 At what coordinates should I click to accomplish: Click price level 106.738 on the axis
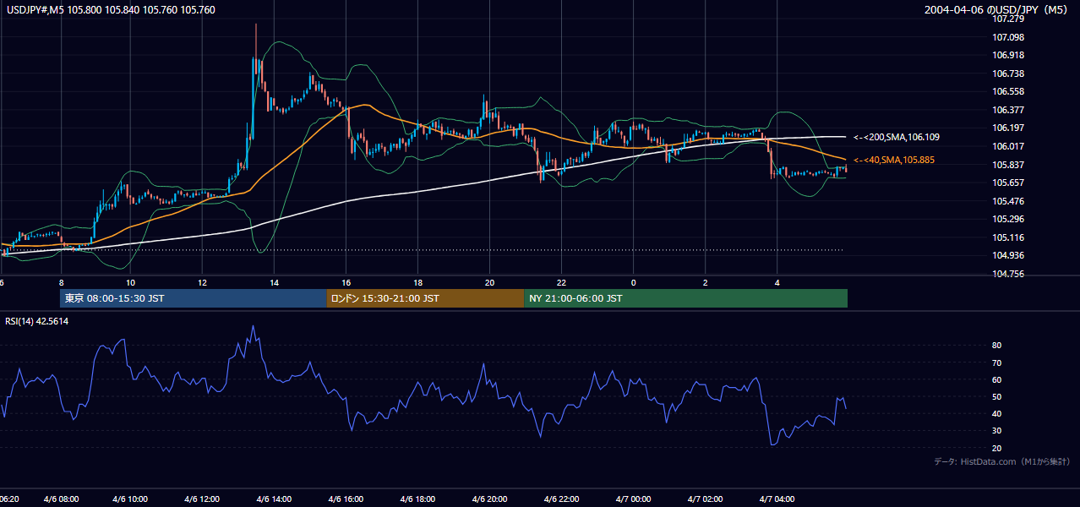(1008, 74)
